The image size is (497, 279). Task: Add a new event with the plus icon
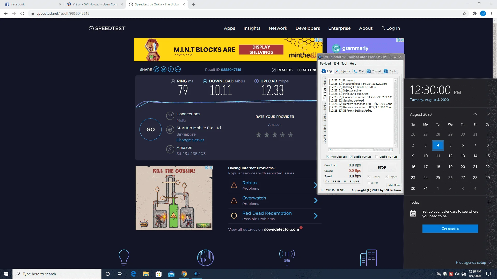489,202
